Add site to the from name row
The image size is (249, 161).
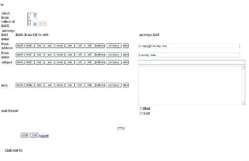click(70, 55)
